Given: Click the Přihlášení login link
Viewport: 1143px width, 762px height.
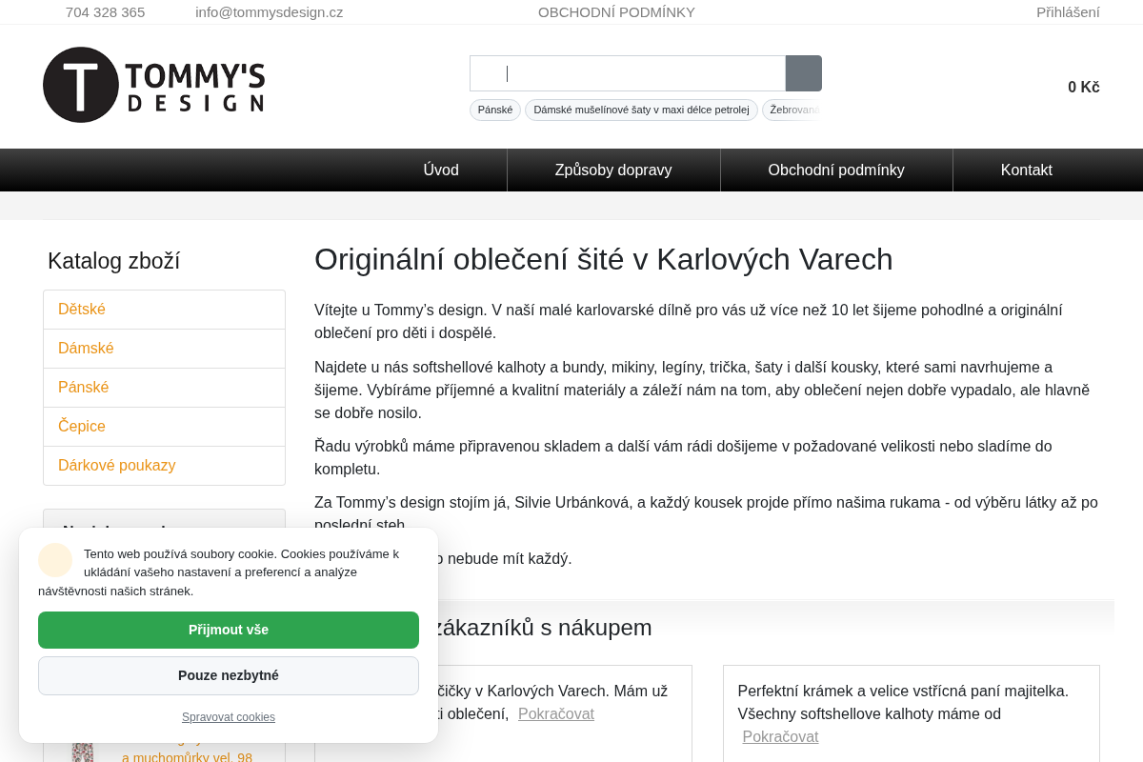Looking at the screenshot, I should (x=1068, y=12).
